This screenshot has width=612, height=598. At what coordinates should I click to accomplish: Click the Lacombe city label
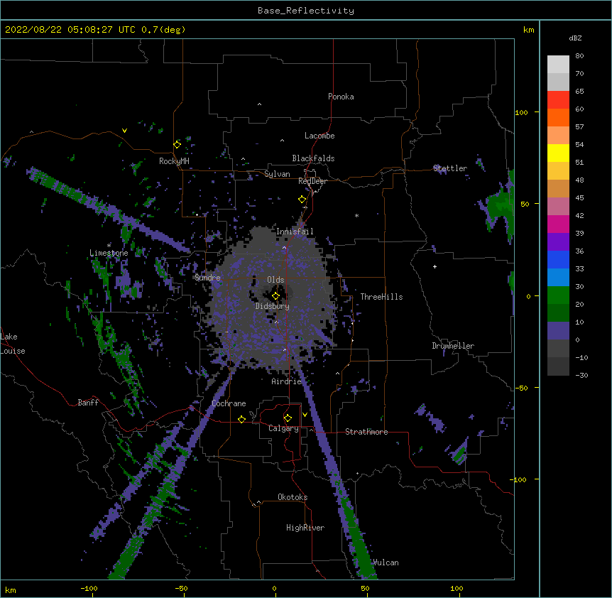pyautogui.click(x=319, y=136)
